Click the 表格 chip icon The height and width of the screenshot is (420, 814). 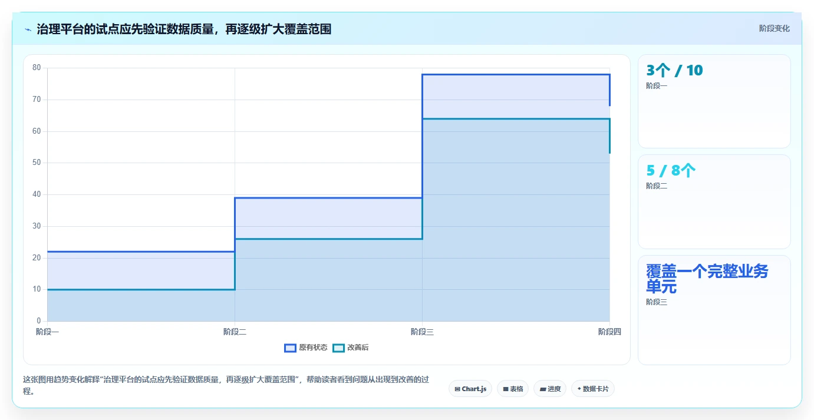tap(506, 389)
